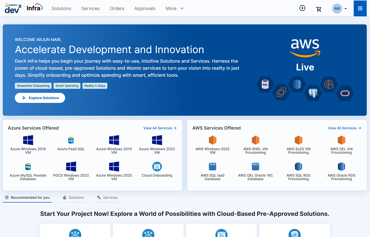The image size is (370, 237).
Task: Select AWS Windows 2022 VM icon
Action: point(213,140)
